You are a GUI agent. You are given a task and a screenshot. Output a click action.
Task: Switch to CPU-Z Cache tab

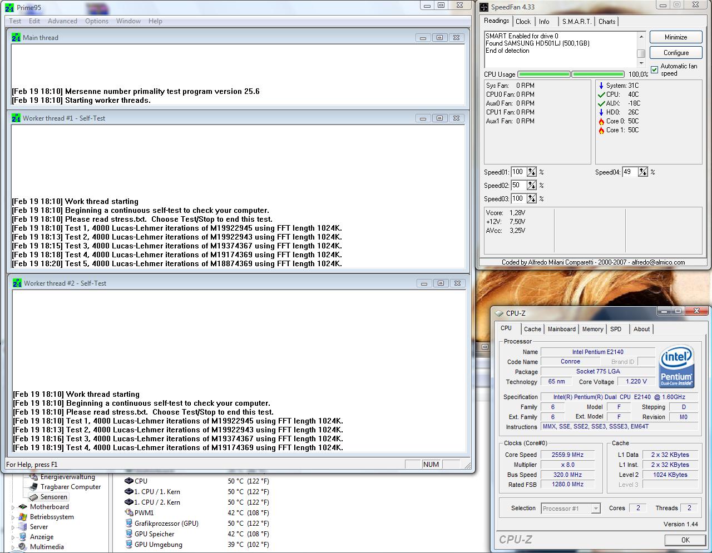coord(532,329)
